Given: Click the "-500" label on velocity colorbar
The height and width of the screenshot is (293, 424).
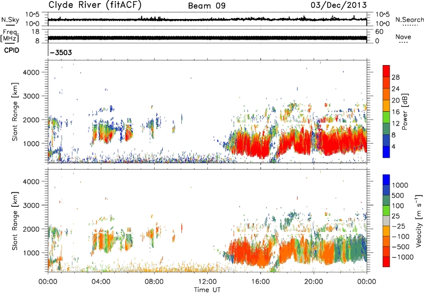Looking at the screenshot, I should (x=401, y=247).
